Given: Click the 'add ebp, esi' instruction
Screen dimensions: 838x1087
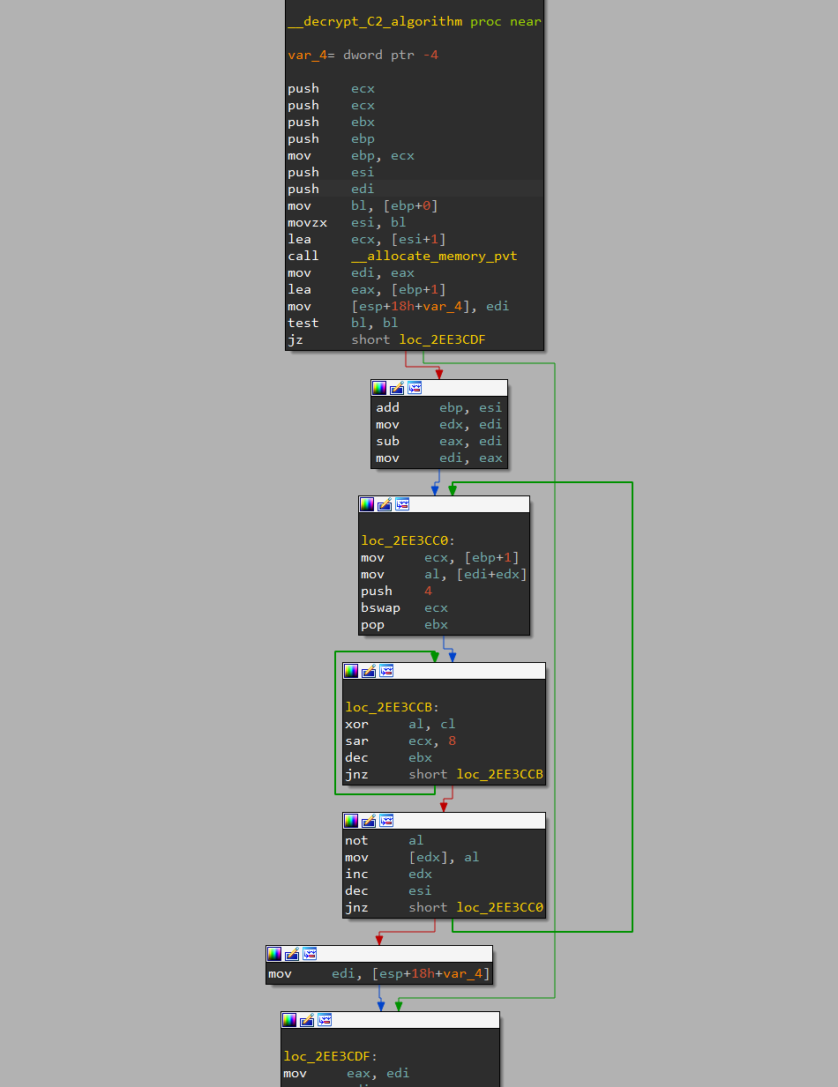Looking at the screenshot, I should click(x=438, y=407).
